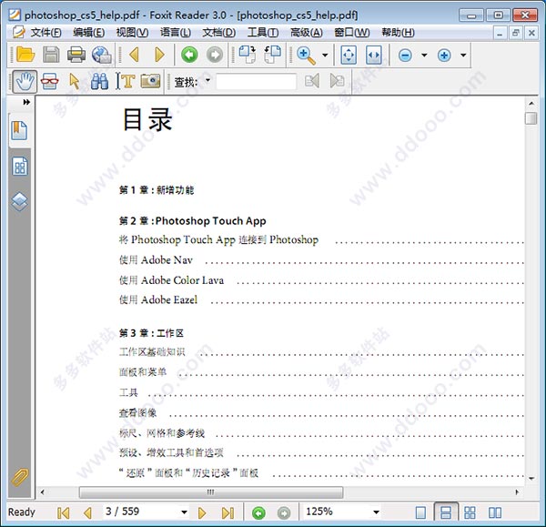Open the 高级(A) menu
This screenshot has width=546, height=527.
coord(307,33)
